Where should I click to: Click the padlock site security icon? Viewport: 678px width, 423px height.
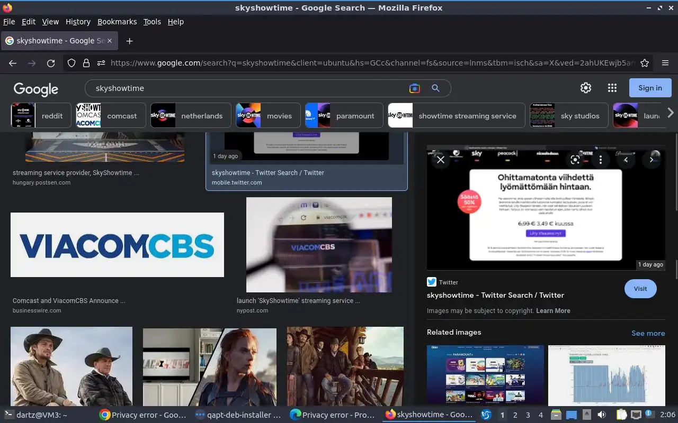point(86,63)
